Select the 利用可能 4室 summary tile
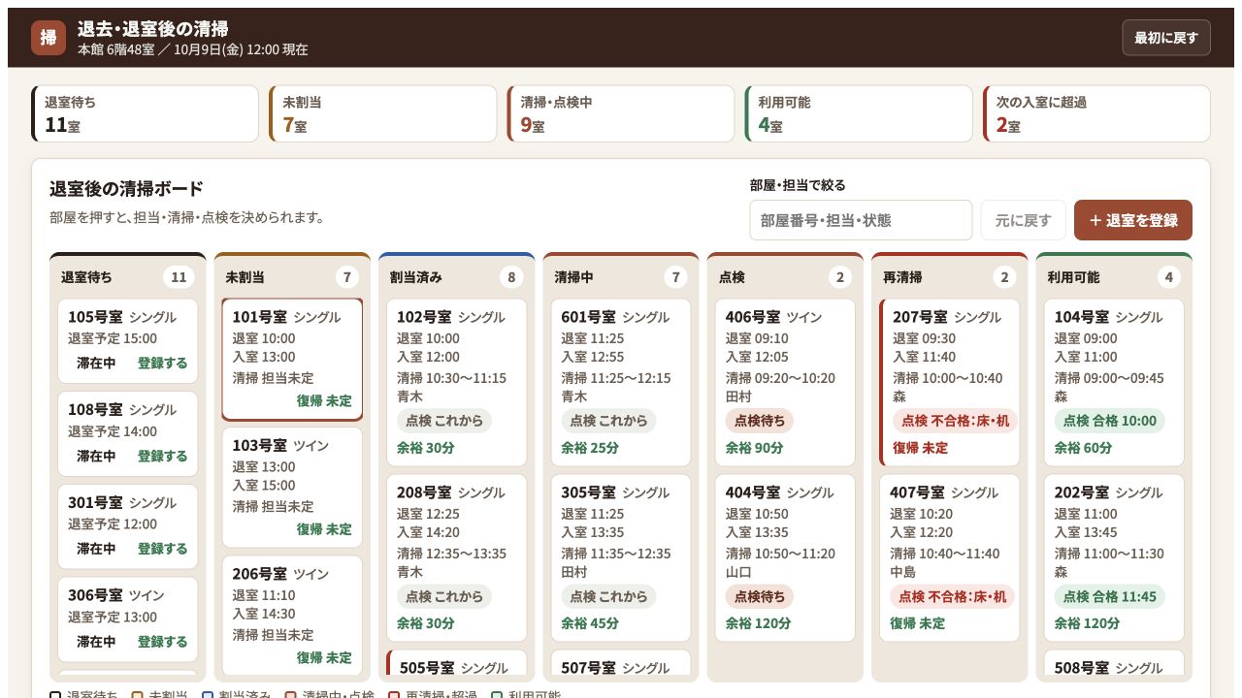The height and width of the screenshot is (698, 1242). [x=859, y=113]
